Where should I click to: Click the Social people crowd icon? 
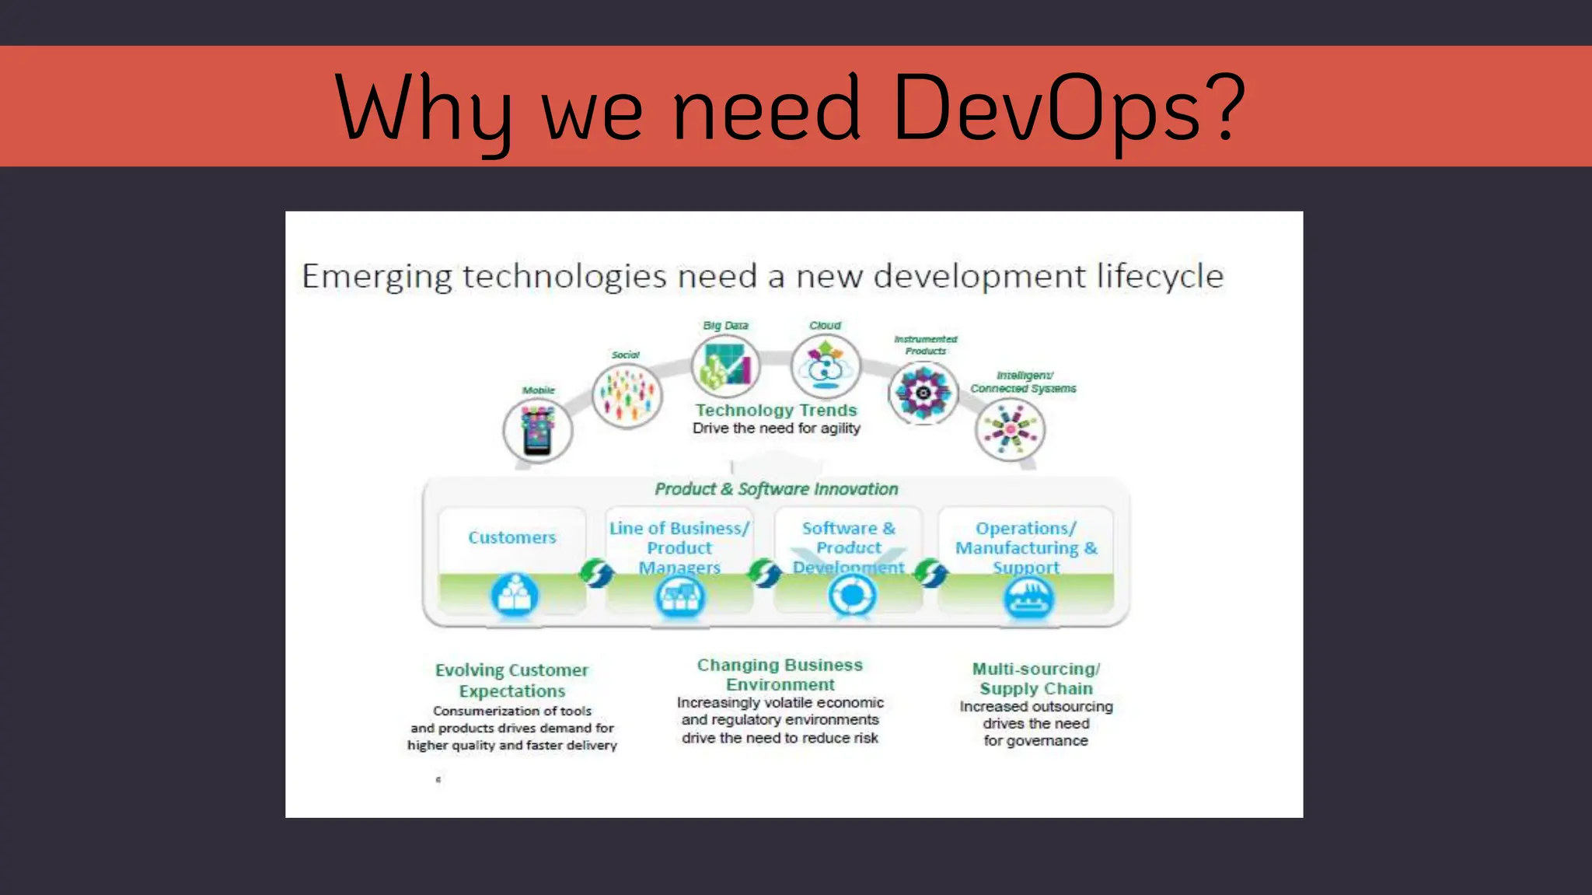627,395
